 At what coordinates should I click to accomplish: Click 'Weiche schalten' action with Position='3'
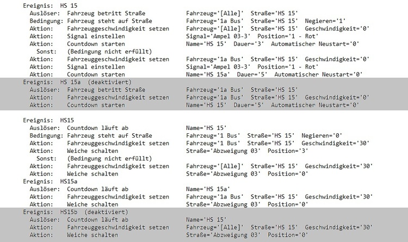pyautogui.click(x=169, y=151)
